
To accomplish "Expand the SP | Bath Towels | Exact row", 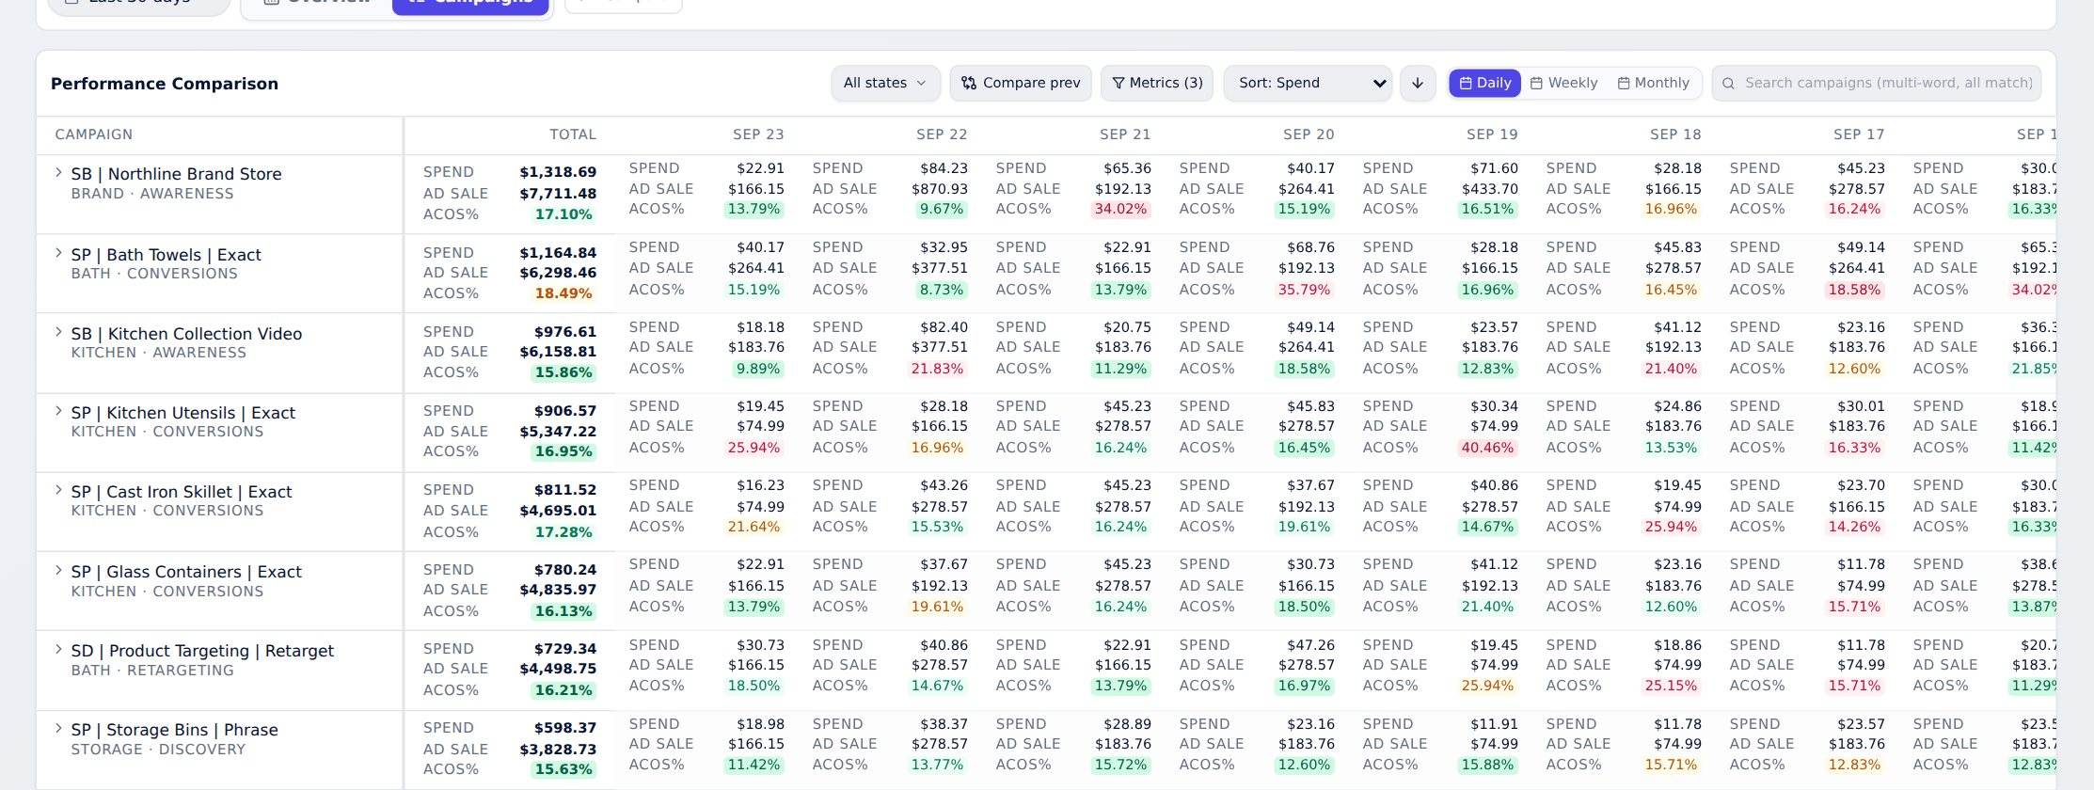I will point(58,254).
